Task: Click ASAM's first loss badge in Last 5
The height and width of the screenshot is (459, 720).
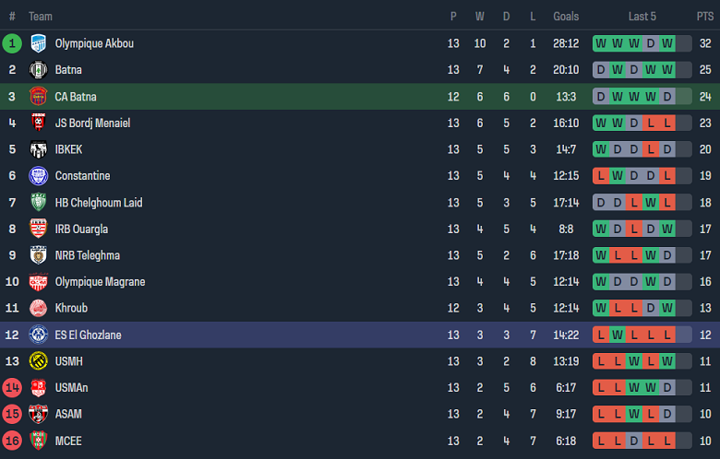Action: 601,414
